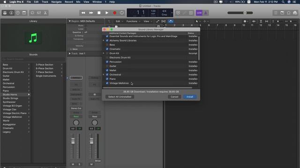Expand the Drum Kit disclosure triangle
Image resolution: width=300 pixels, height=168 pixels.
click(x=104, y=53)
